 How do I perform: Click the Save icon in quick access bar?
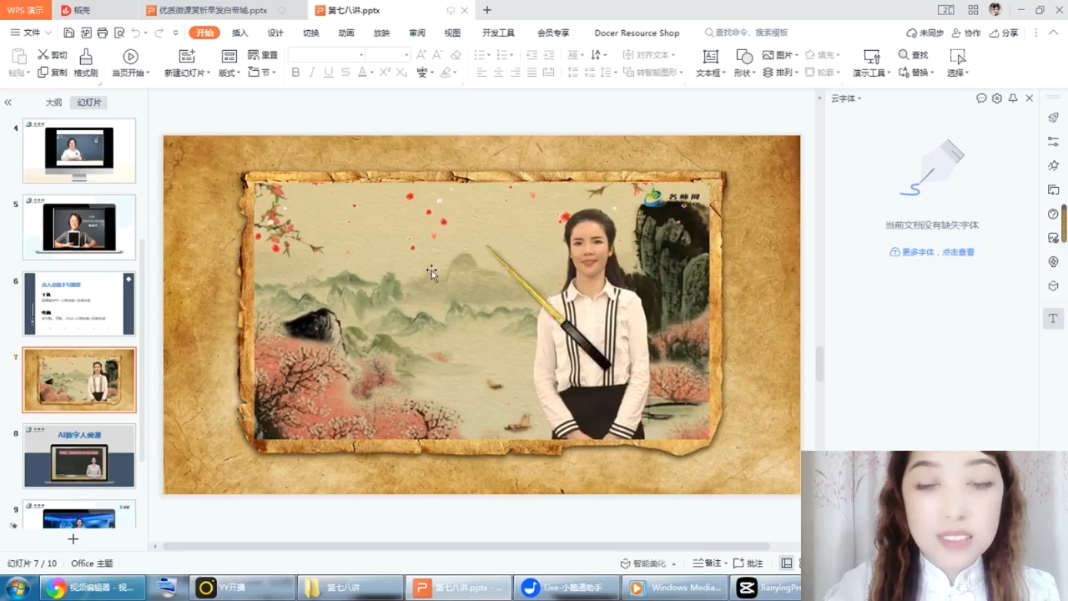point(69,33)
